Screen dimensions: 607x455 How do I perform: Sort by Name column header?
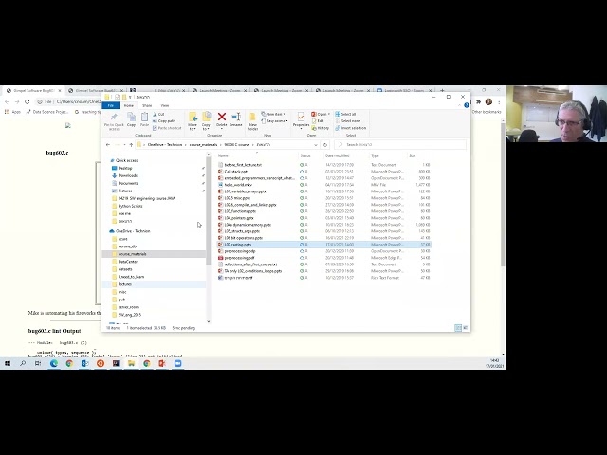click(x=257, y=155)
